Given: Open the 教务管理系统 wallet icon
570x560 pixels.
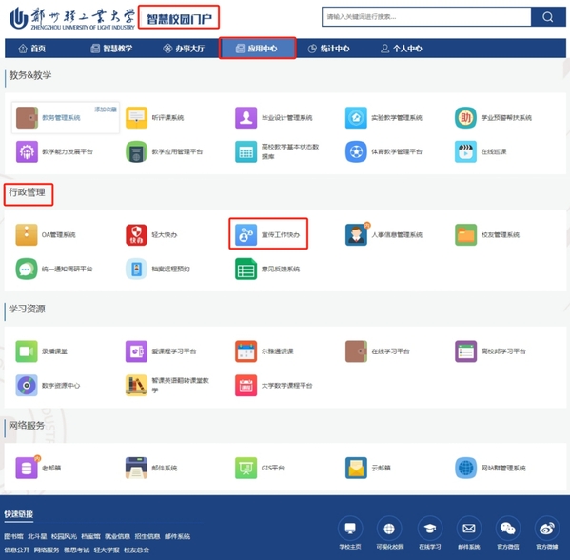Looking at the screenshot, I should pyautogui.click(x=27, y=117).
